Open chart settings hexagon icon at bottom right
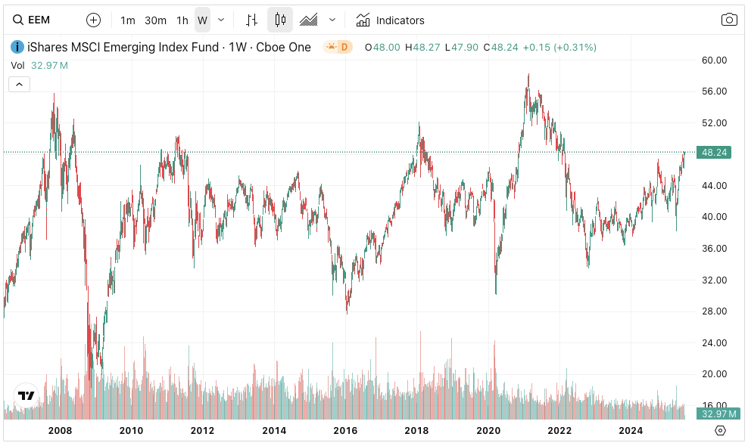Image resolution: width=748 pixels, height=446 pixels. point(720,430)
